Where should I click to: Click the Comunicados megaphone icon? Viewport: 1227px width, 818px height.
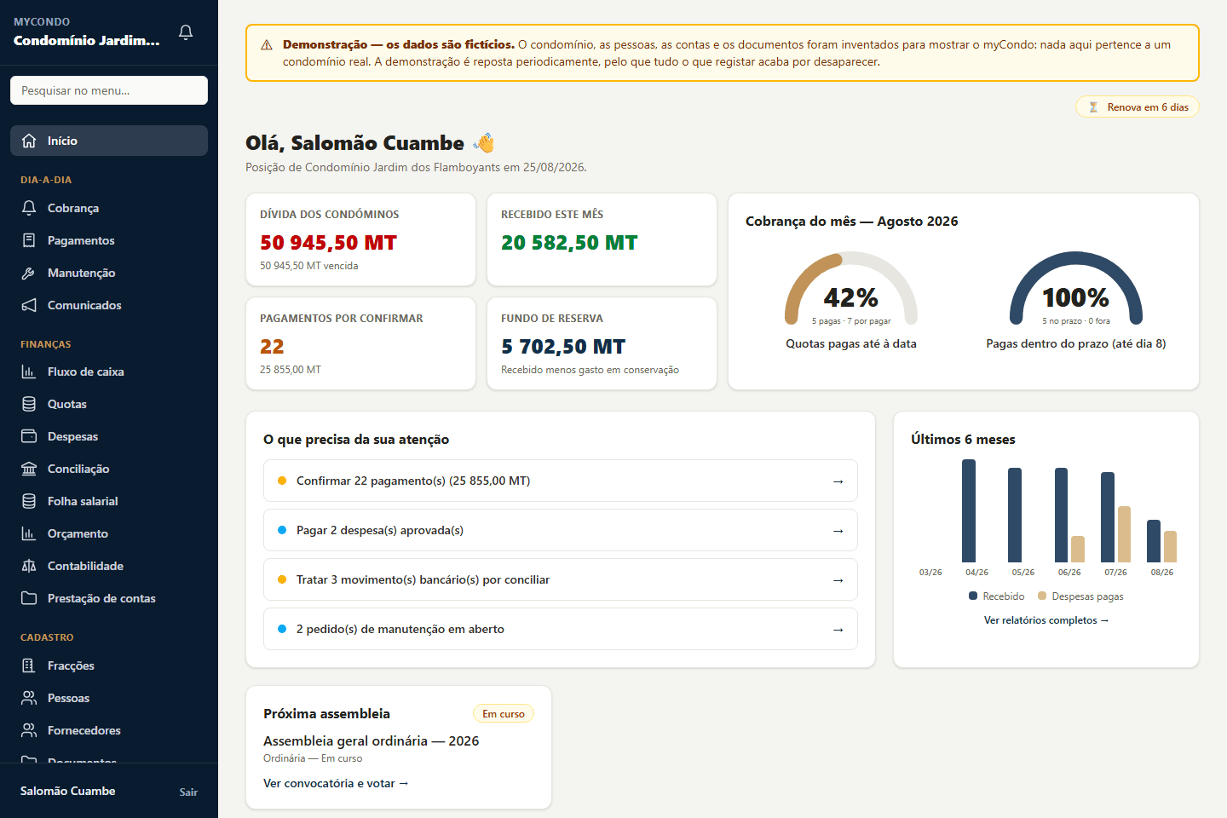[x=29, y=305]
